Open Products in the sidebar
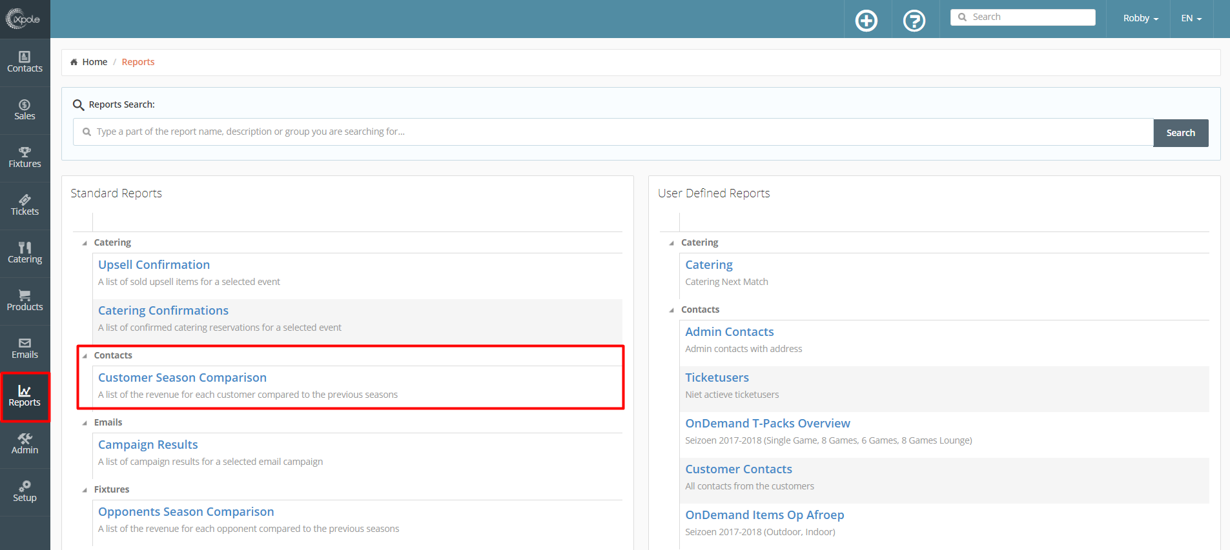The height and width of the screenshot is (550, 1230). point(25,301)
